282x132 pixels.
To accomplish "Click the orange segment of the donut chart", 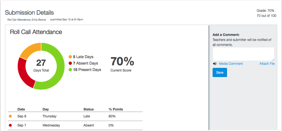I will (x=29, y=51).
